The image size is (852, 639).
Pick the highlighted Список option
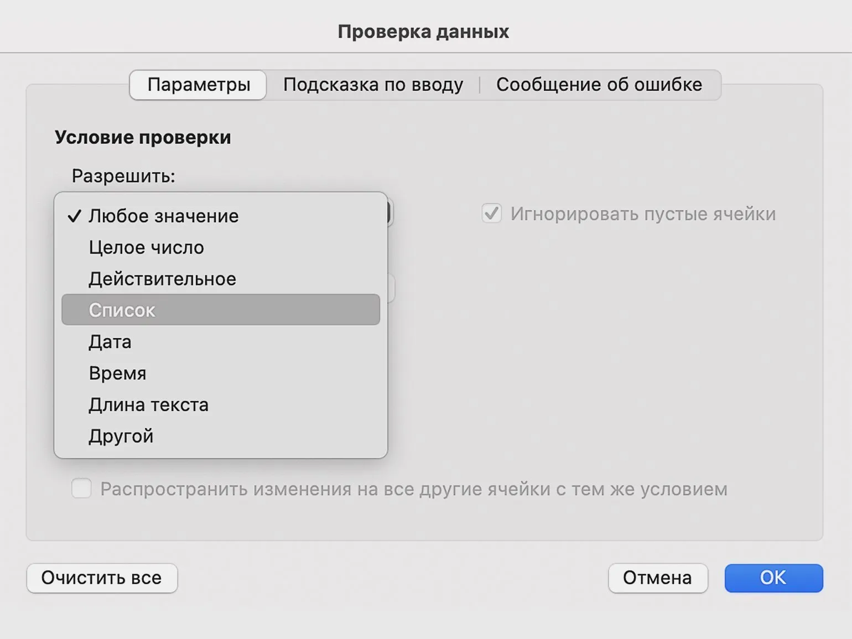220,310
